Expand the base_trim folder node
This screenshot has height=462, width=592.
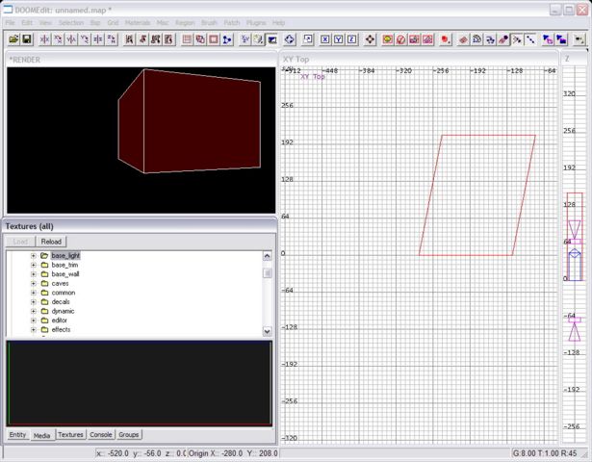pos(34,265)
